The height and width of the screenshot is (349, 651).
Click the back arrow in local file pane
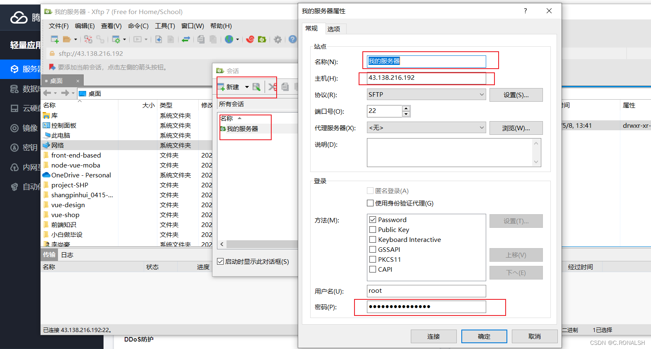coord(47,93)
